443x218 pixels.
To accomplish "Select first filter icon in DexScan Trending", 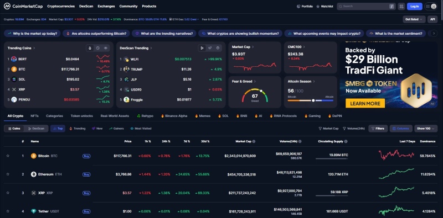I will click(x=202, y=48).
